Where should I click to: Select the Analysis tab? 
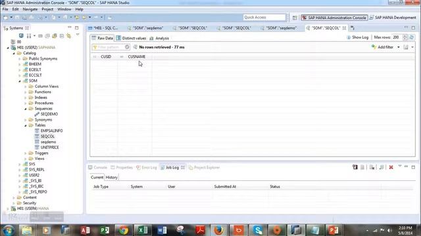[x=159, y=38]
